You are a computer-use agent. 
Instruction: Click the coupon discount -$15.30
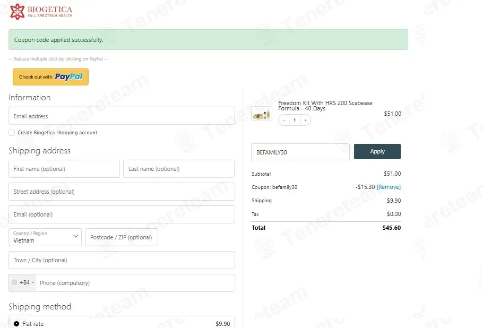(x=365, y=187)
